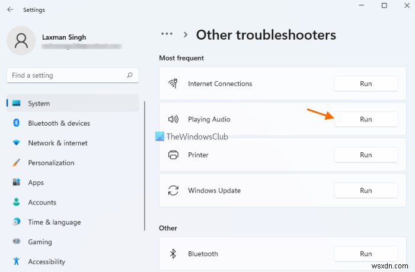This screenshot has width=415, height=272.
Task: Run the Printer troubleshooter
Action: [365, 155]
